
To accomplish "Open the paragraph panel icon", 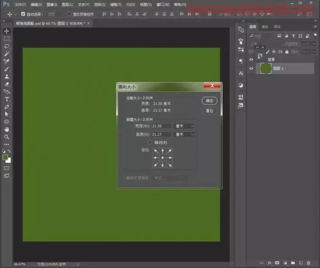I will click(241, 61).
